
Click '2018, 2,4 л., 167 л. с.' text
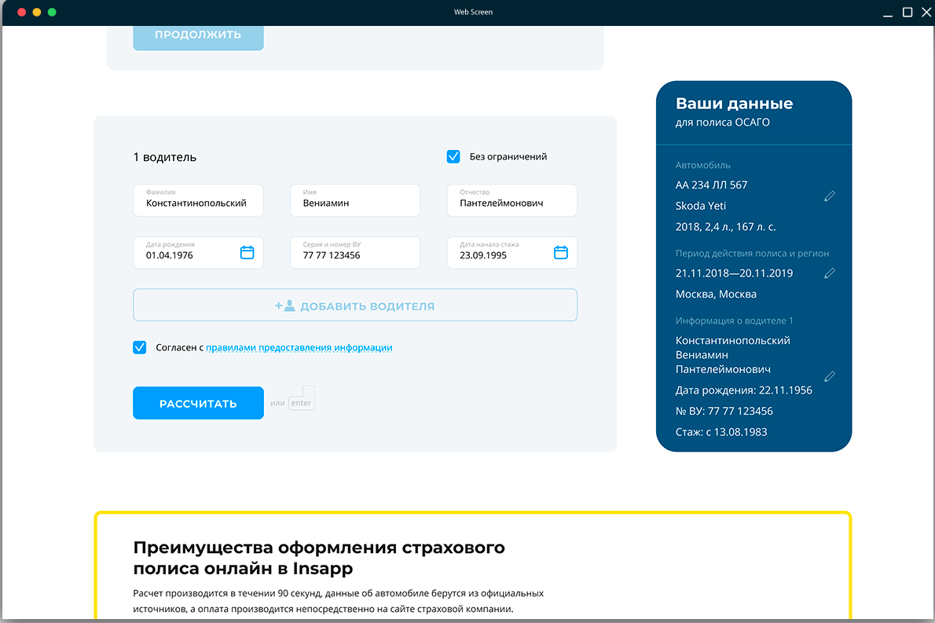click(726, 226)
